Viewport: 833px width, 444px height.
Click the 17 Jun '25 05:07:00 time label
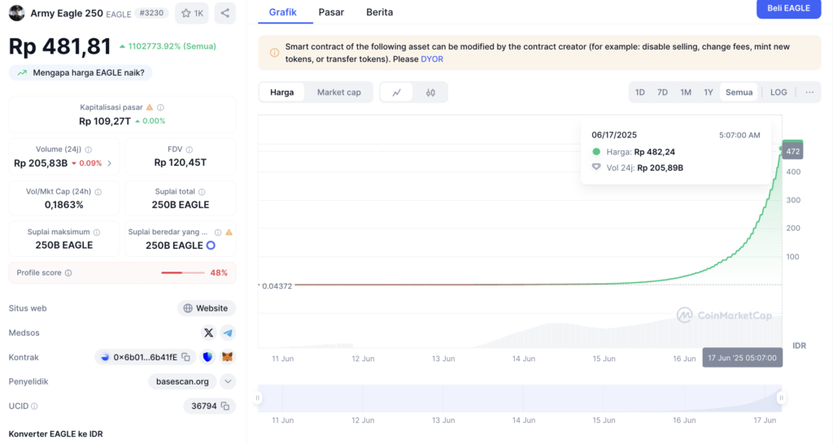point(742,358)
